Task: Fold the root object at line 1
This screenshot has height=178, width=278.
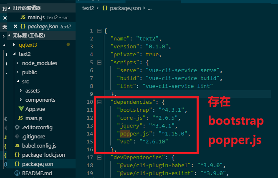Action: (x=99, y=31)
